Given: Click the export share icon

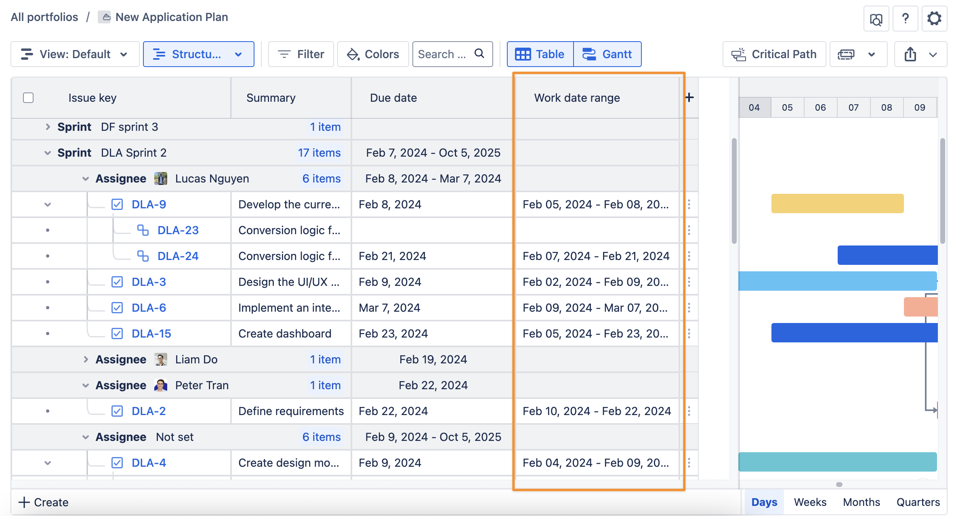Looking at the screenshot, I should pos(910,54).
